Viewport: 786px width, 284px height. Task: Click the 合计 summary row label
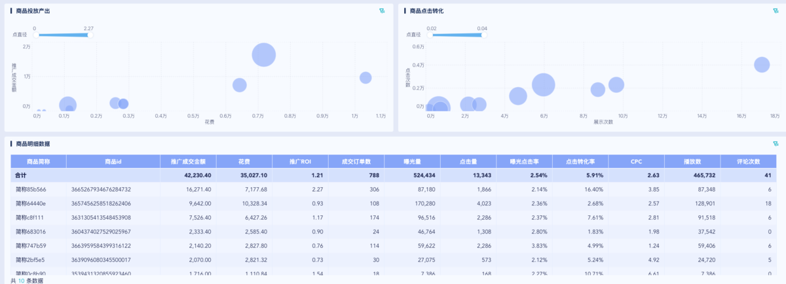[x=20, y=175]
